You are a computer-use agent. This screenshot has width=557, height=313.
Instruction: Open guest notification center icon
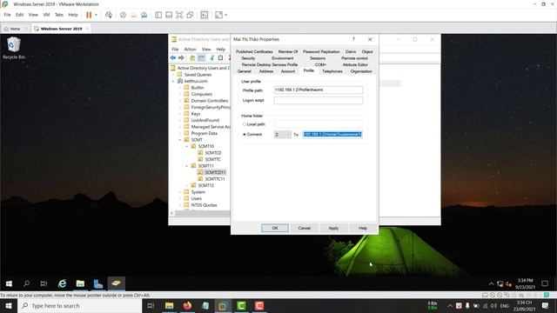(x=545, y=283)
